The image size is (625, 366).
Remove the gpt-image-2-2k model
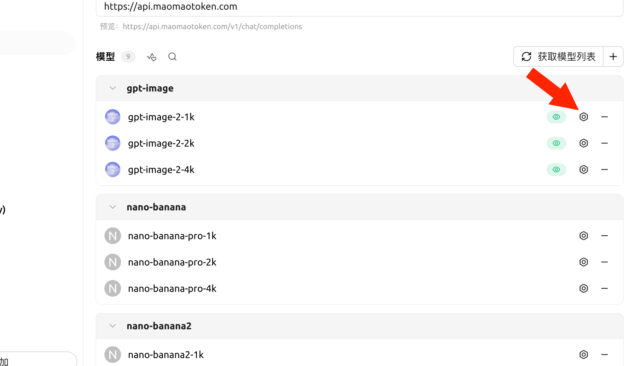click(605, 143)
